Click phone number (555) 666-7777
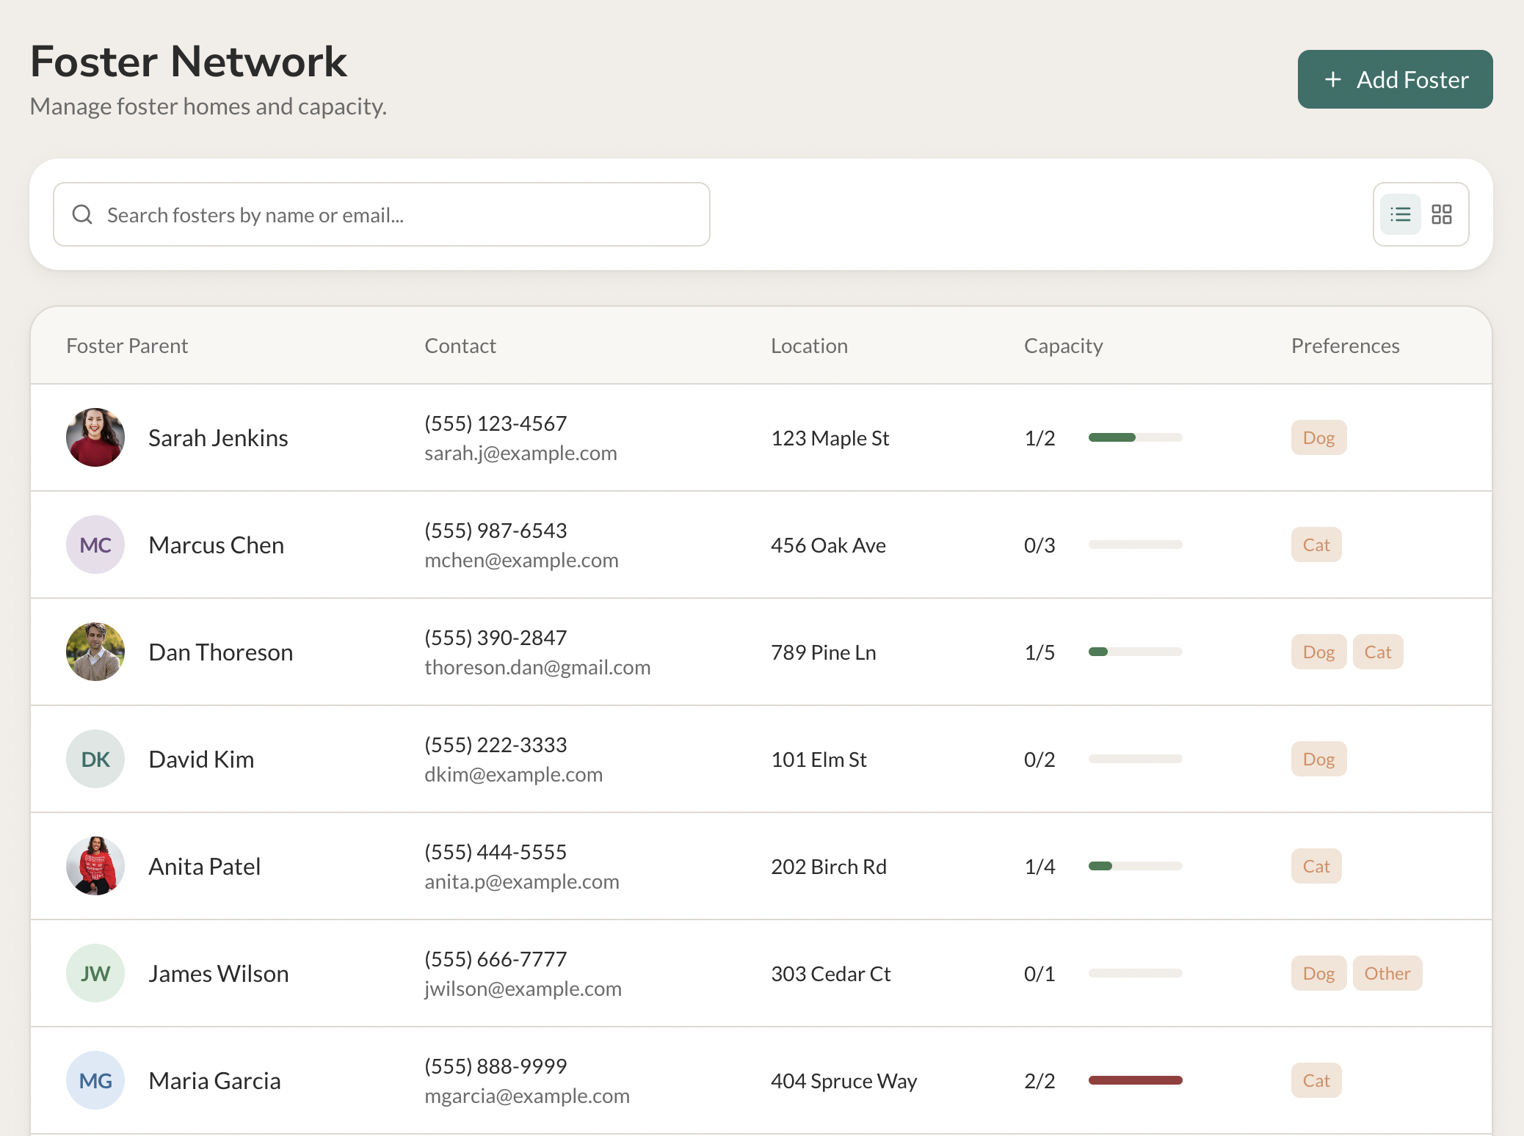1524x1136 pixels. [496, 959]
